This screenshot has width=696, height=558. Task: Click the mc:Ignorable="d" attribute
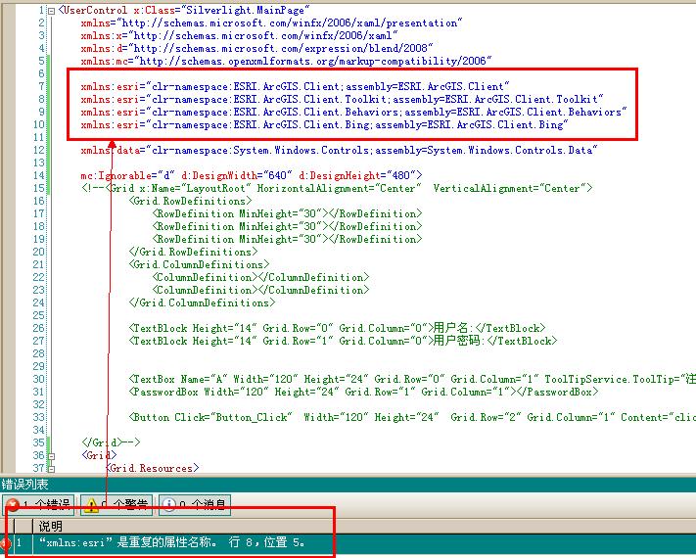pos(128,175)
